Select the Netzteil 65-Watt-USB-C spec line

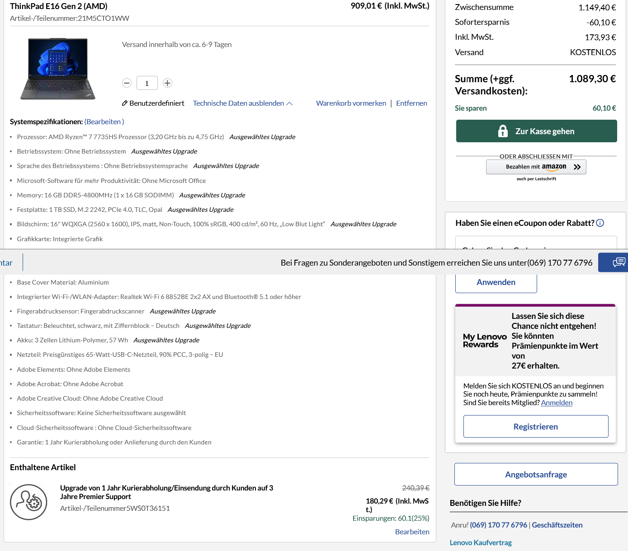tap(120, 355)
